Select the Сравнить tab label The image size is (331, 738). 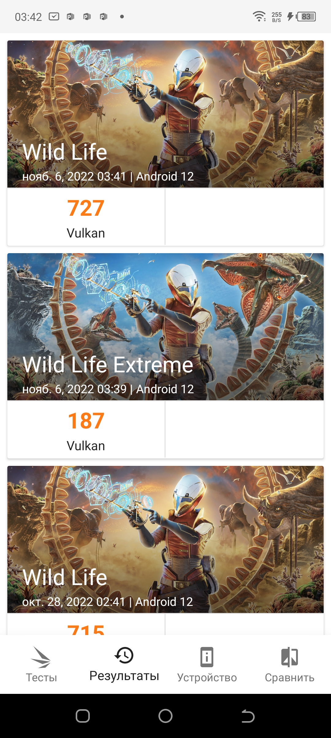click(x=290, y=678)
